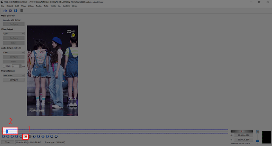Jump to the previous keyframe
Image resolution: width=272 pixels, height=146 pixels.
tap(16, 136)
